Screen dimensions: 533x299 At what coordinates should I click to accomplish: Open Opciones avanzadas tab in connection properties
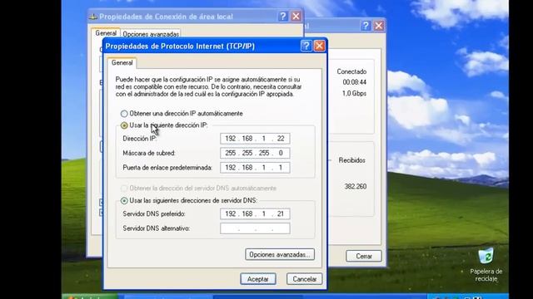(151, 34)
